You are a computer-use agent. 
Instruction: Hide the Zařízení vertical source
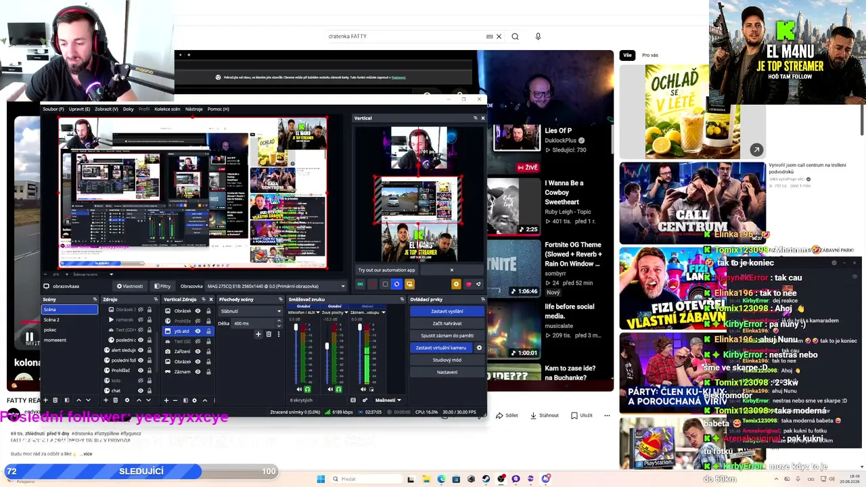pyautogui.click(x=198, y=352)
